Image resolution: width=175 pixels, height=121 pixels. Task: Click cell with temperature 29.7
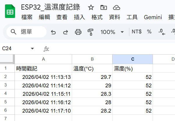tap(92, 77)
